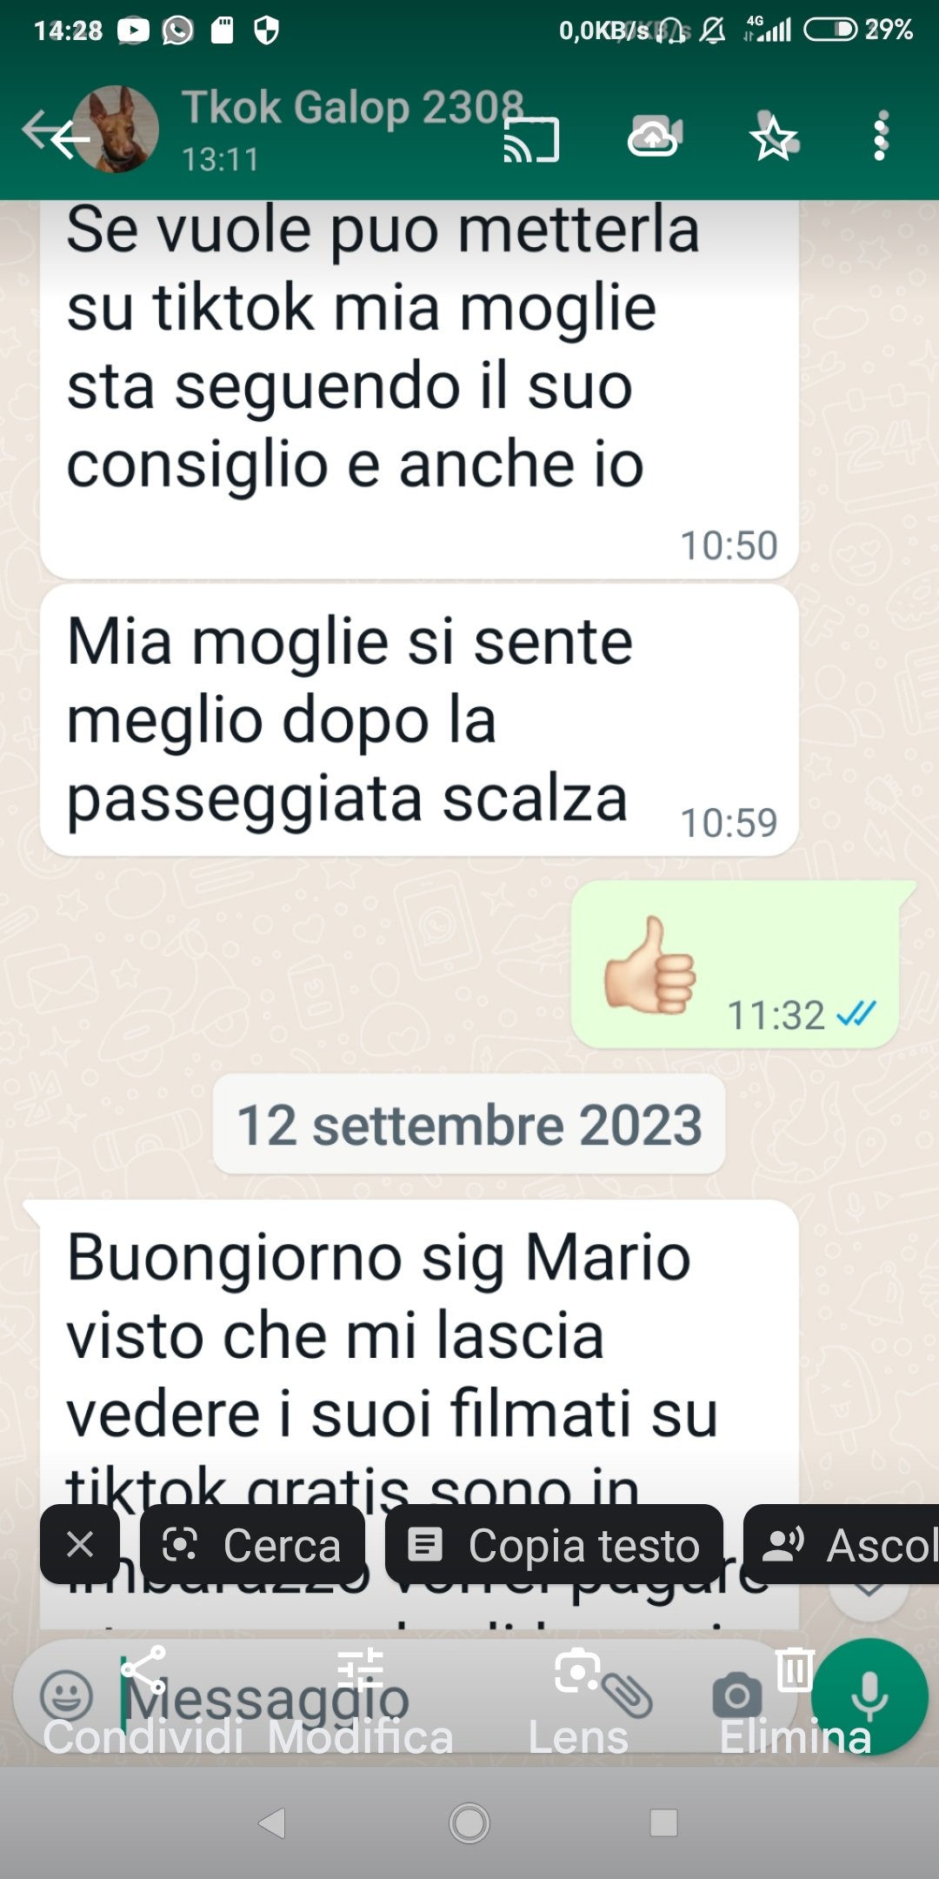The image size is (939, 1879).
Task: Tap the star favorite icon
Action: pos(773,137)
